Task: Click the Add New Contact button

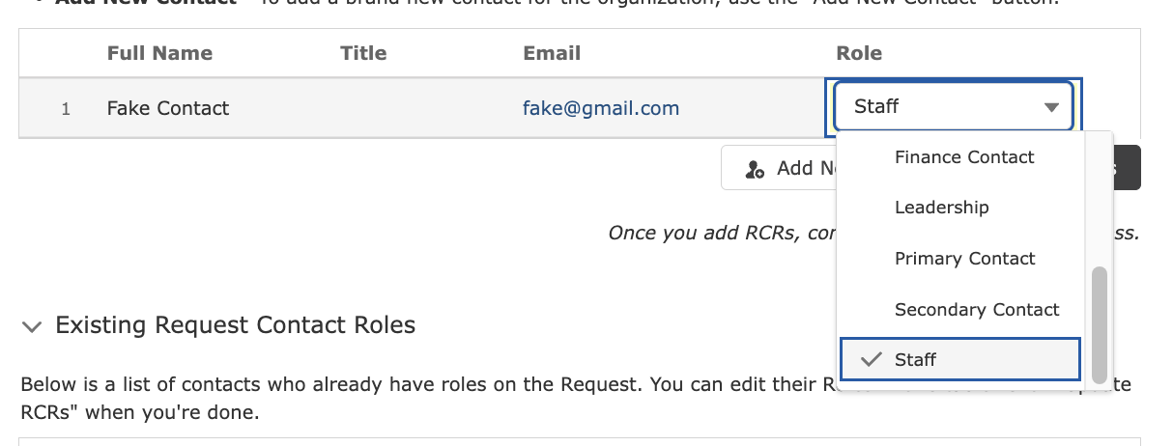Action: pyautogui.click(x=779, y=168)
